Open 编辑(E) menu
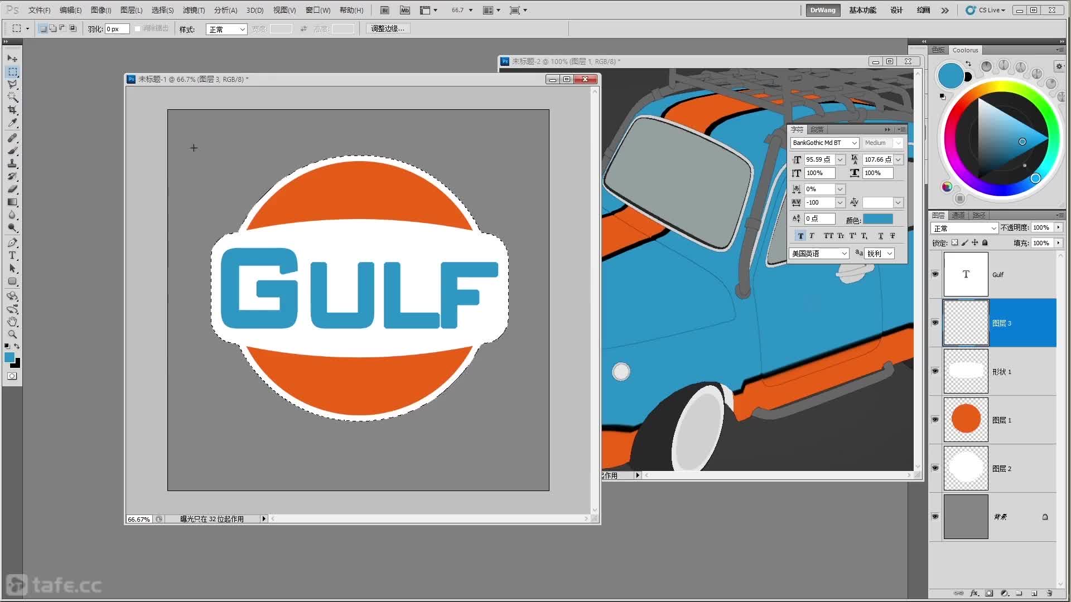Image resolution: width=1071 pixels, height=602 pixels. pos(70,10)
